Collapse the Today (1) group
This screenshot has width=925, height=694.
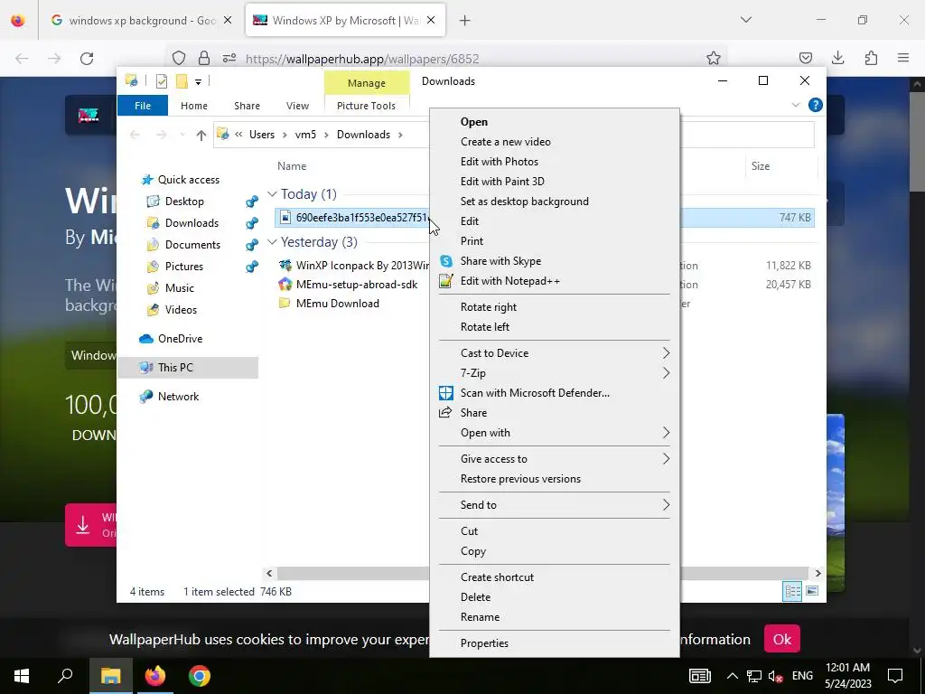[272, 193]
